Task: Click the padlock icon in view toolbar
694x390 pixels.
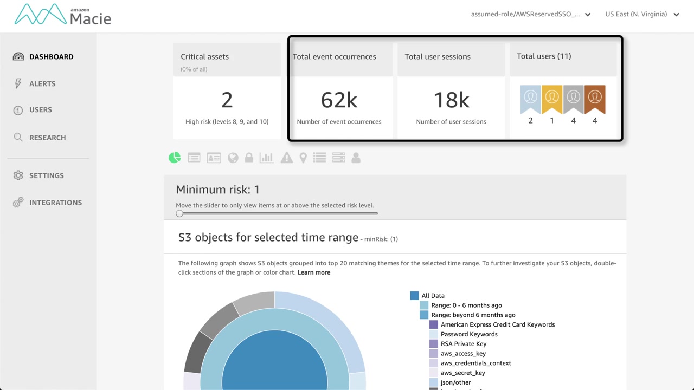Action: pyautogui.click(x=249, y=158)
